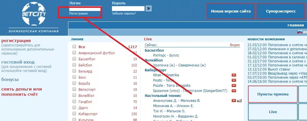Open Новая версия сайта button
Viewport: 307px width, 121px height.
(x=231, y=11)
